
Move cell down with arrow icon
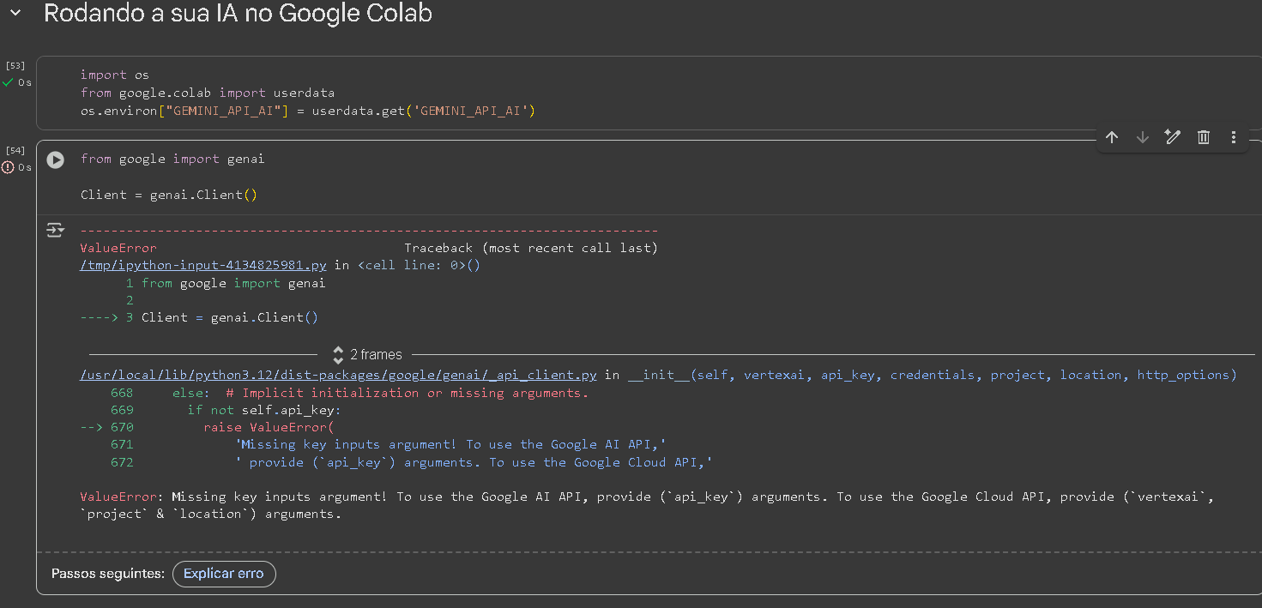tap(1142, 137)
